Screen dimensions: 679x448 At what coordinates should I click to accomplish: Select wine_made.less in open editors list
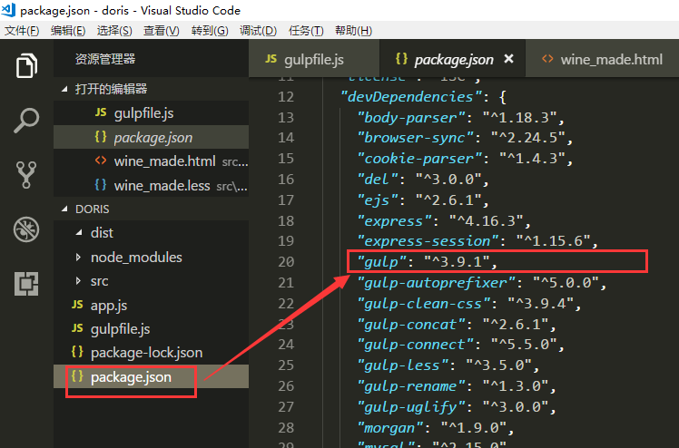pos(151,186)
